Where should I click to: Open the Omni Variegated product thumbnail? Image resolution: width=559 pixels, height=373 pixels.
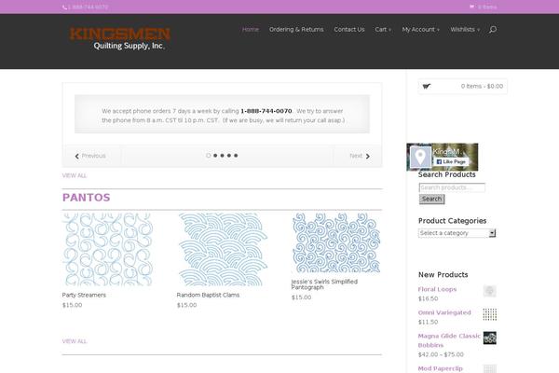click(x=490, y=314)
